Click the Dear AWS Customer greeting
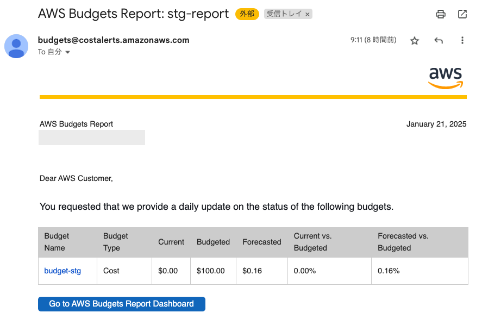This screenshot has width=482, height=325. click(x=76, y=179)
